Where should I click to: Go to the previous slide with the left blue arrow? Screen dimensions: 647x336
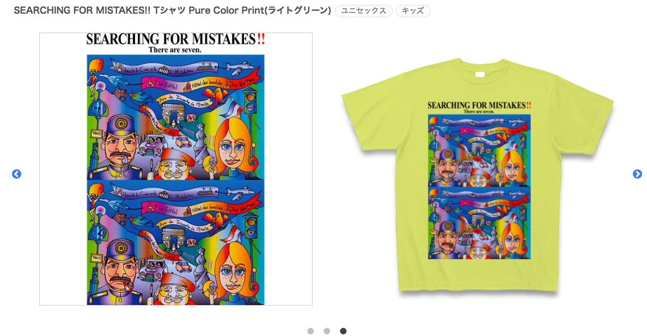click(x=16, y=174)
